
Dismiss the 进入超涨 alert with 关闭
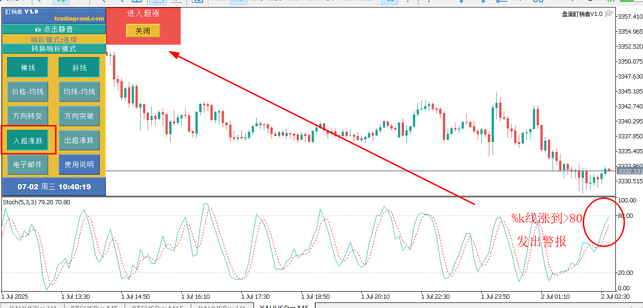[x=143, y=31]
